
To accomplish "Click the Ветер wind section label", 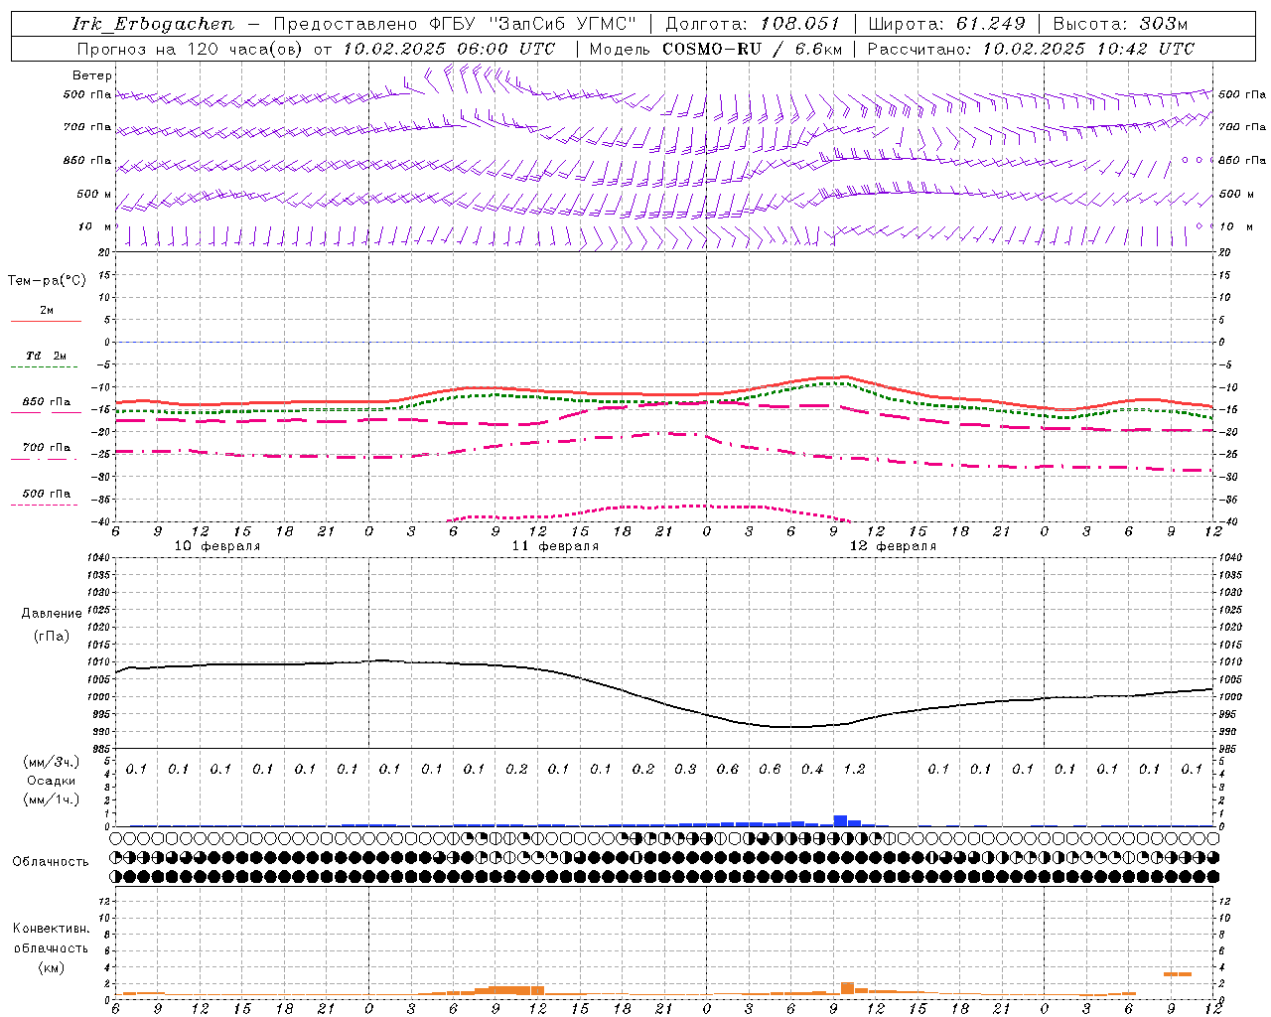I will click(92, 75).
